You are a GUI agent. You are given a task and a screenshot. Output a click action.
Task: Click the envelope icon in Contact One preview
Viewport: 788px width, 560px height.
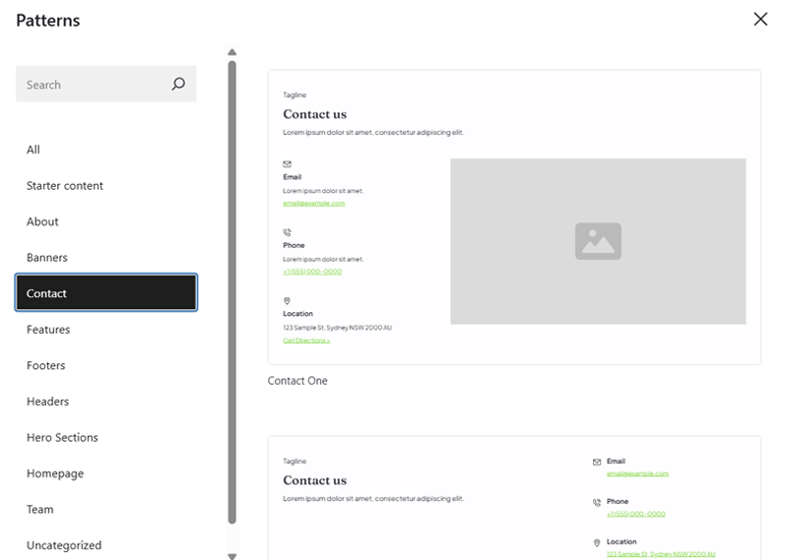coord(287,164)
